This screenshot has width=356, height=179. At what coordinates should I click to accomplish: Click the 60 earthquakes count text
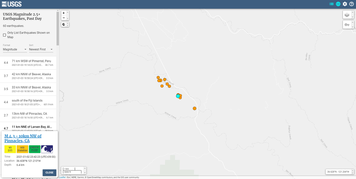(13, 26)
